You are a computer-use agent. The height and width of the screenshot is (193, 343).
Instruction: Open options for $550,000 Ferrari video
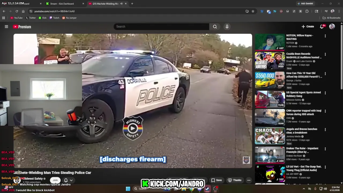coord(325,74)
